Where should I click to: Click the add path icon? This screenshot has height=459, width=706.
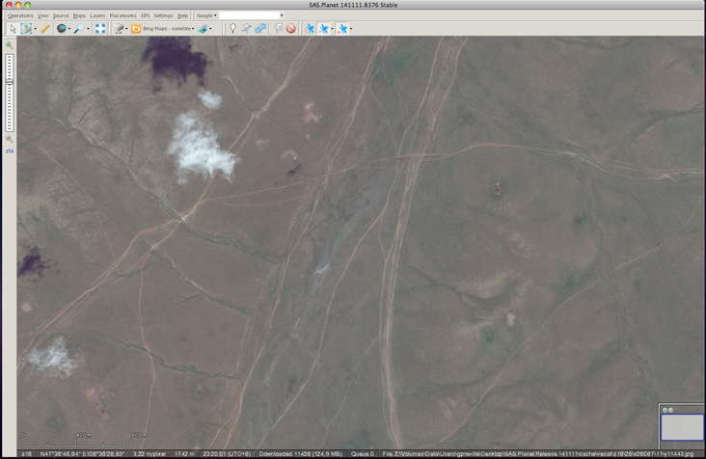click(247, 29)
